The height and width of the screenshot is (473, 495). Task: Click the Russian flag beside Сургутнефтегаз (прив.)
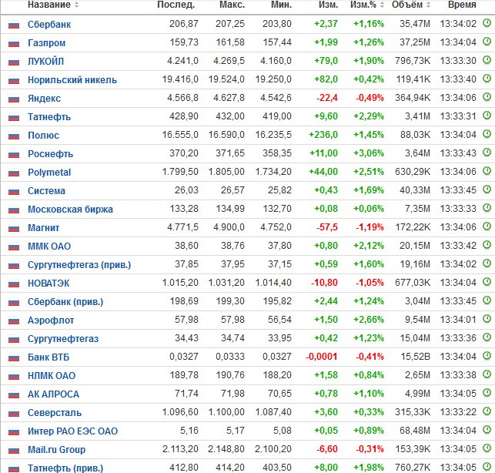14,266
